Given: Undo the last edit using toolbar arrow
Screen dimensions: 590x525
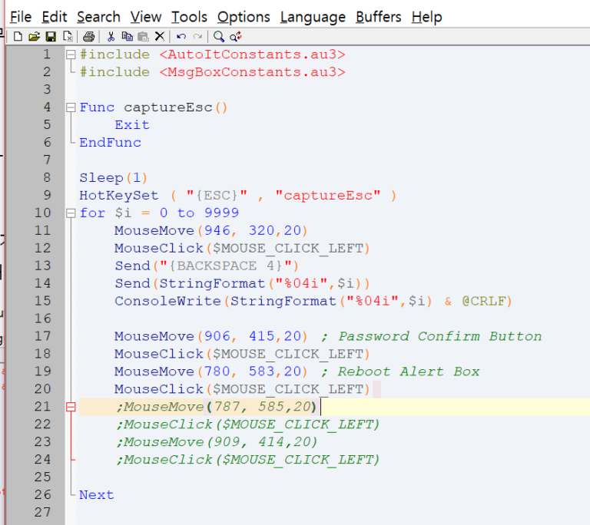Looking at the screenshot, I should pos(181,36).
